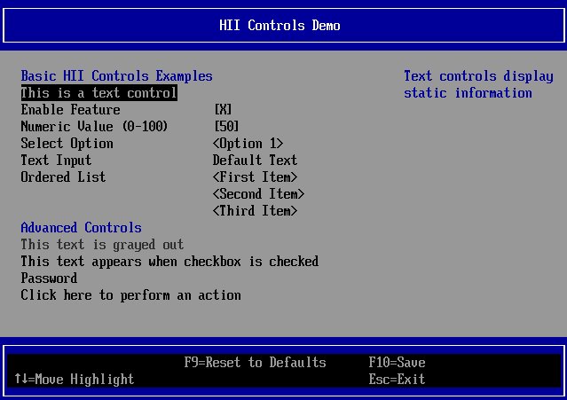
Task: Click Esc=Exit in the footer
Action: point(397,380)
